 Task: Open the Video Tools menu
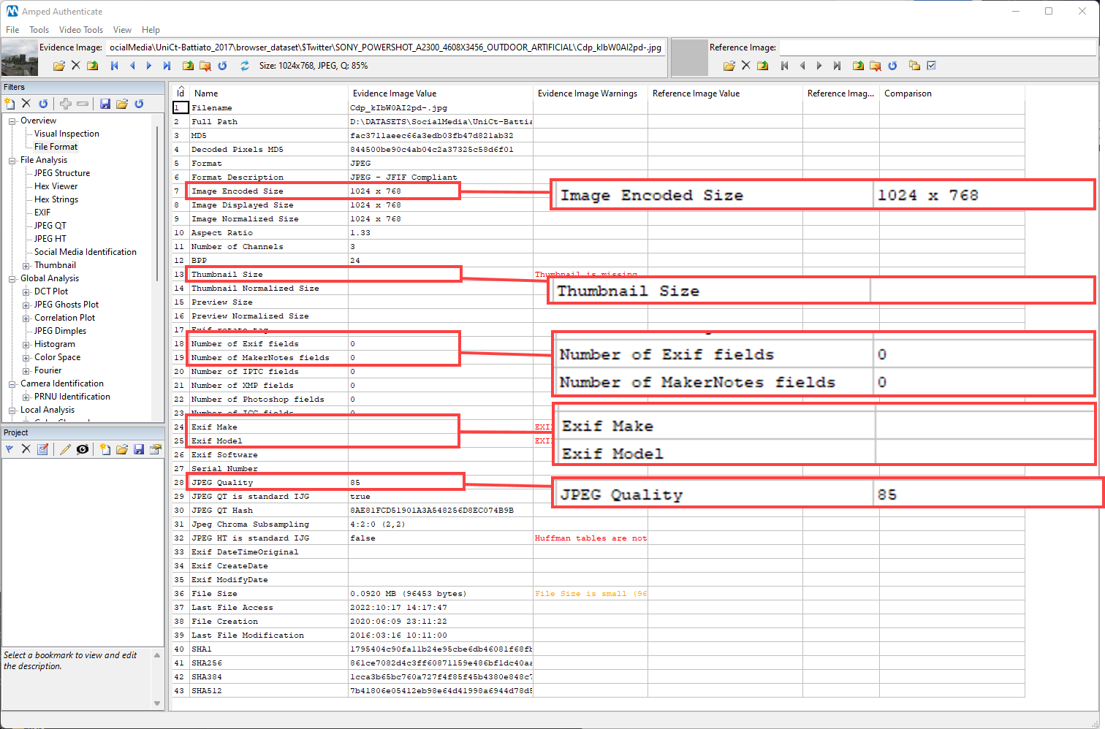click(x=80, y=30)
